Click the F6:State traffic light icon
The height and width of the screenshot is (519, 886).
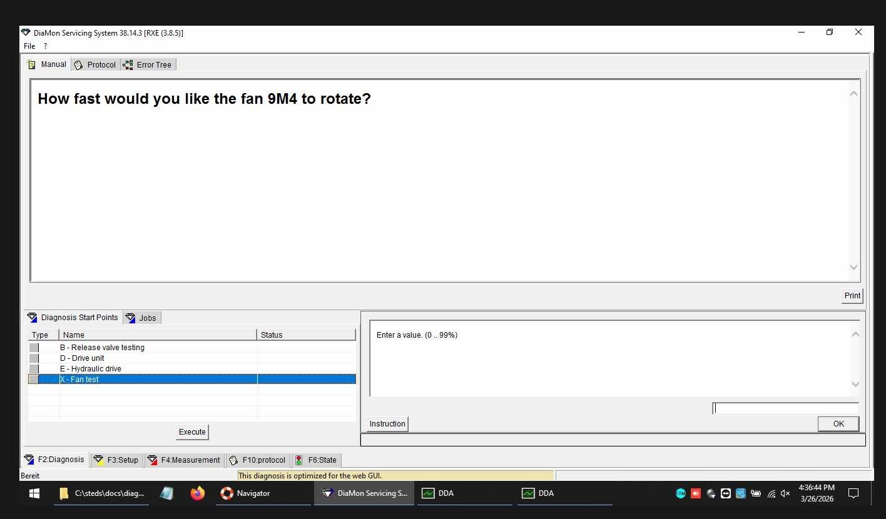pyautogui.click(x=299, y=460)
